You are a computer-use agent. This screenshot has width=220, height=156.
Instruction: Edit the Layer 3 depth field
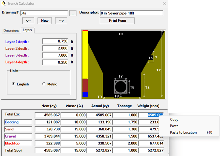(55, 55)
